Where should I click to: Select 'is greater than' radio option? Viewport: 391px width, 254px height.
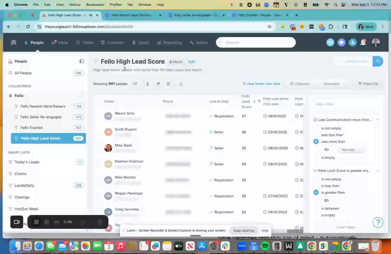pos(316,192)
